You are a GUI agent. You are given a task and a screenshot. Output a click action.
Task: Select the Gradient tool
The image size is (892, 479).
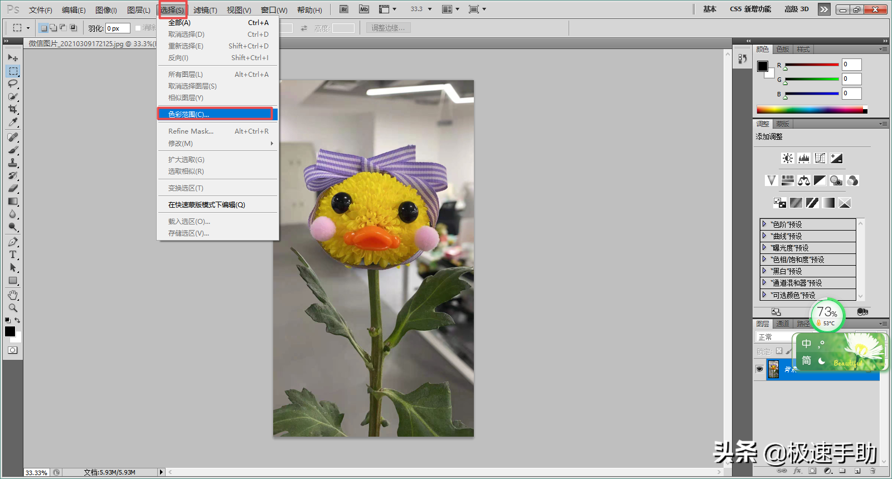[13, 201]
